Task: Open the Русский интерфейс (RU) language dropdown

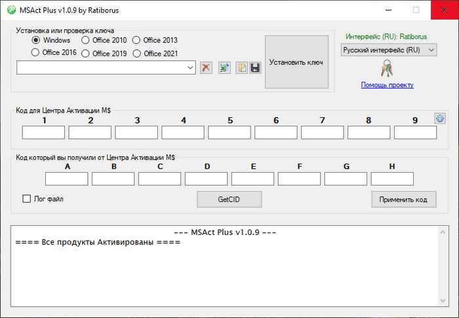Action: (389, 50)
